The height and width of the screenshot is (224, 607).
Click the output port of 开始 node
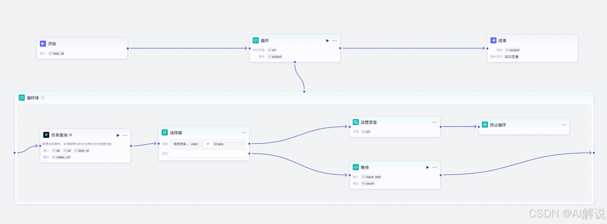tap(128, 48)
